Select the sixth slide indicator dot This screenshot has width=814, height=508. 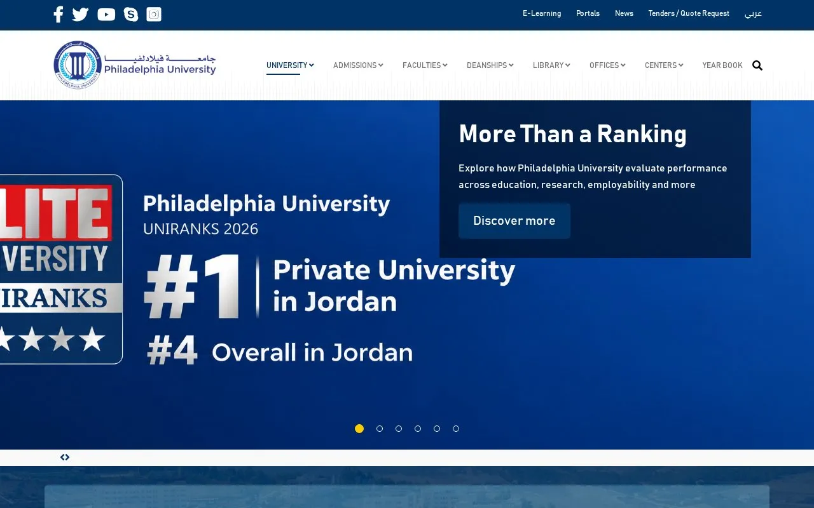point(456,429)
